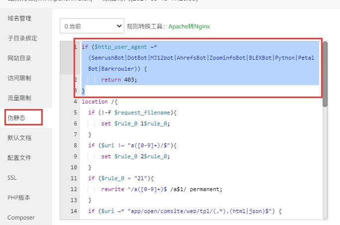Click the code editor vertical scrollbar
The height and width of the screenshot is (225, 340).
[325, 75]
